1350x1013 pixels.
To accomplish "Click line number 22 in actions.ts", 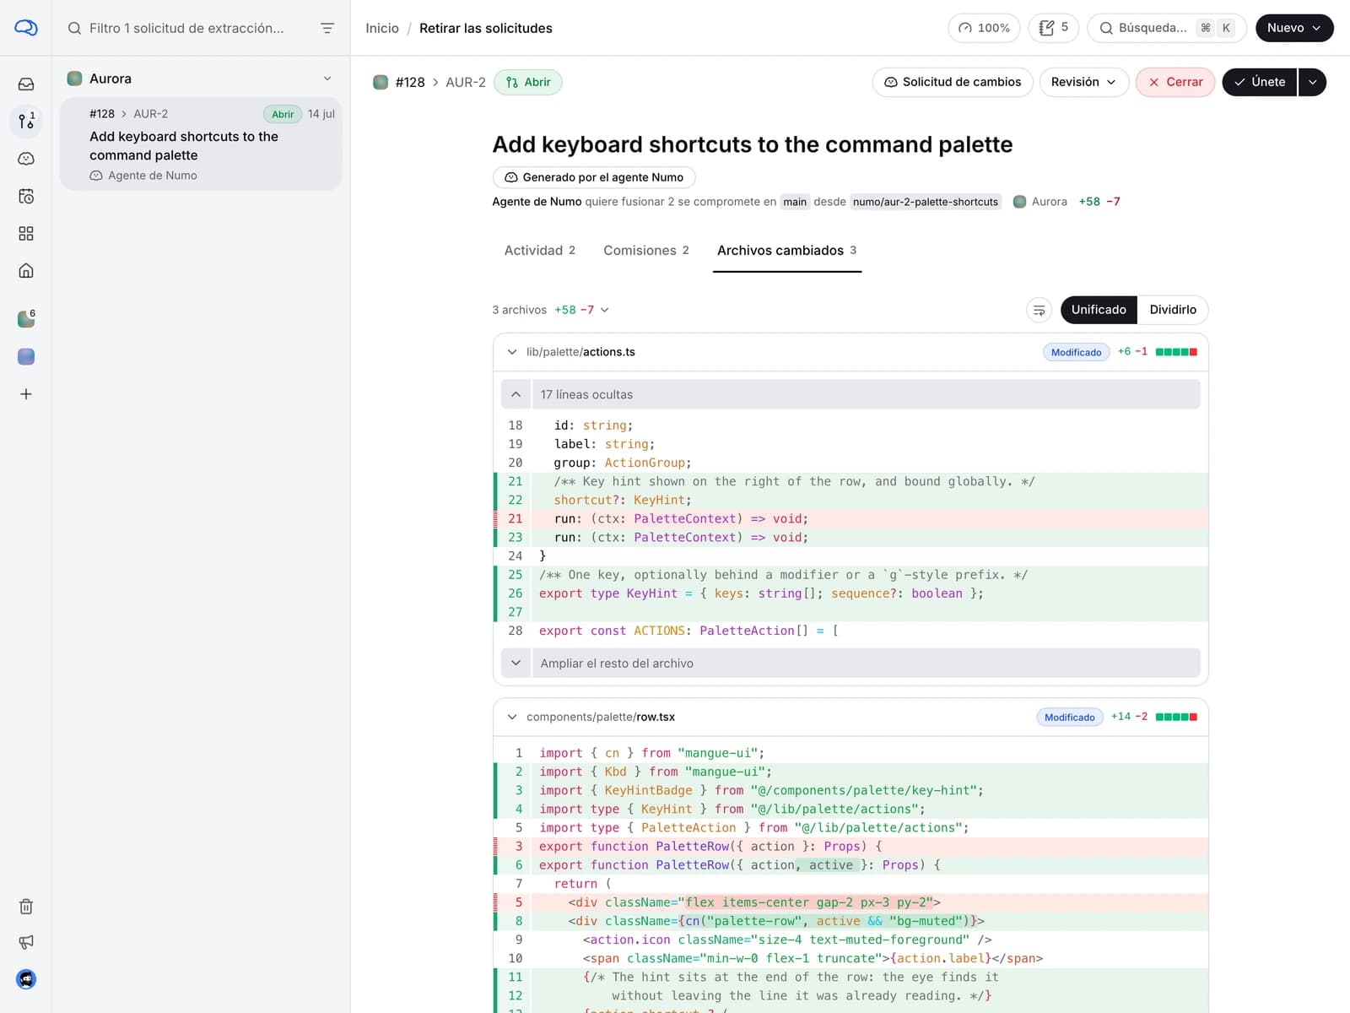I will click(516, 500).
